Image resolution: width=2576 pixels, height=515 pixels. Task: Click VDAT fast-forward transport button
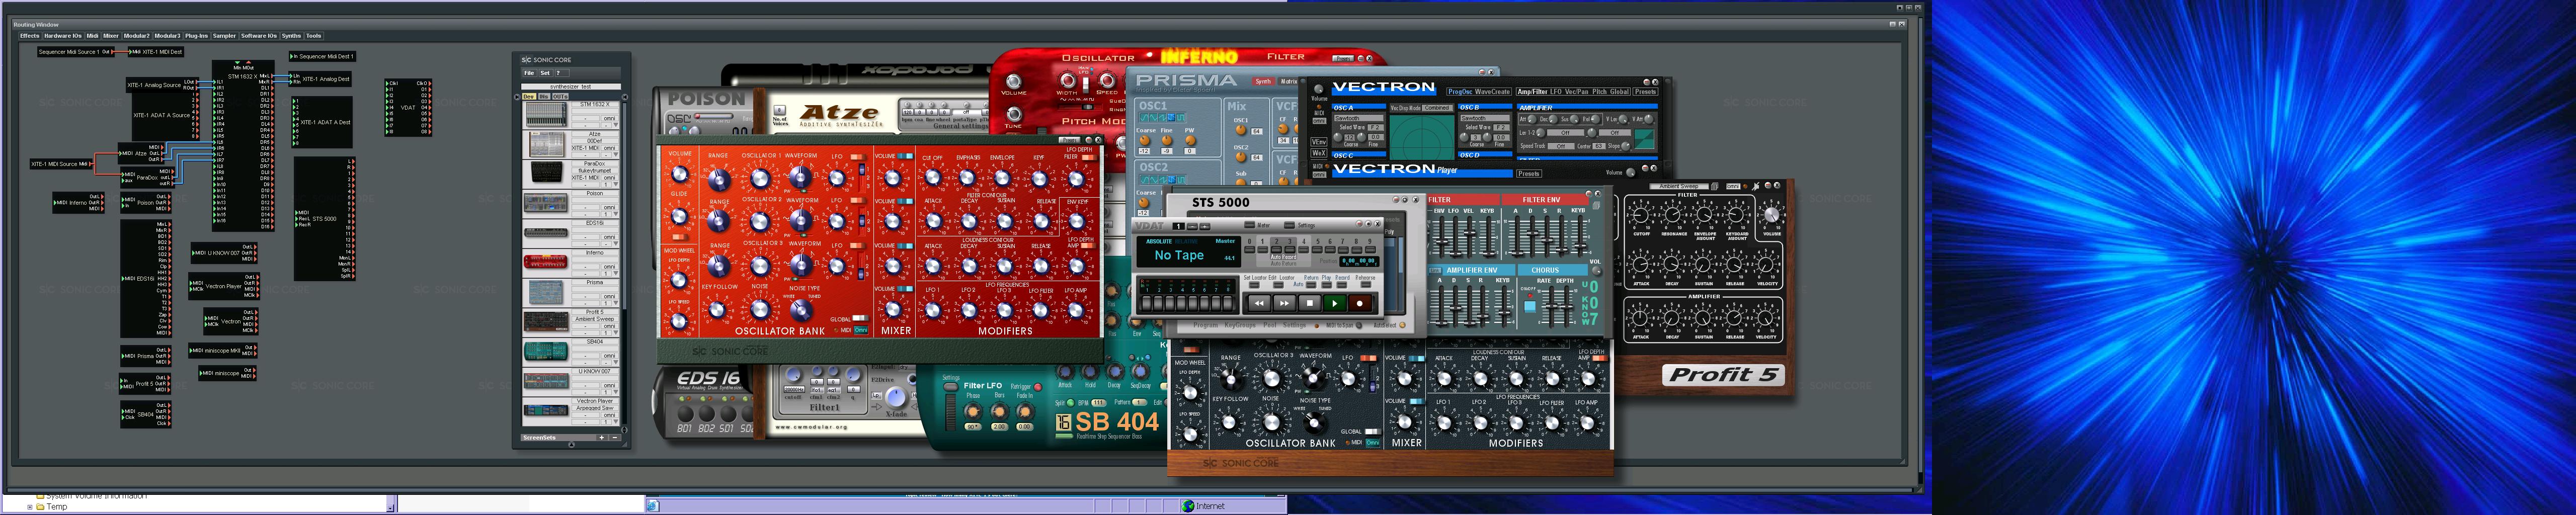[x=1285, y=303]
